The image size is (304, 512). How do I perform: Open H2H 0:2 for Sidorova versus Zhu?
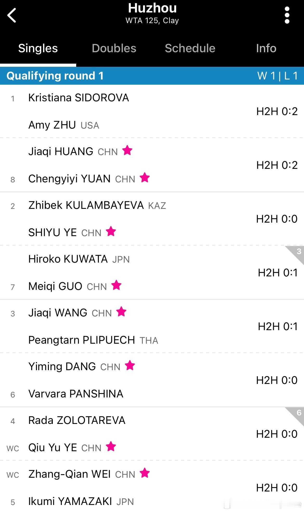(276, 111)
